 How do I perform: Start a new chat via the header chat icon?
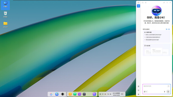coord(143,2)
